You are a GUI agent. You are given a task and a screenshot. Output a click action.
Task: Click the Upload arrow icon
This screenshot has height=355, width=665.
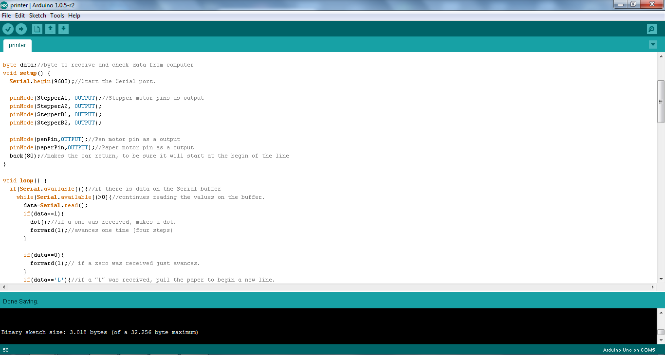21,29
